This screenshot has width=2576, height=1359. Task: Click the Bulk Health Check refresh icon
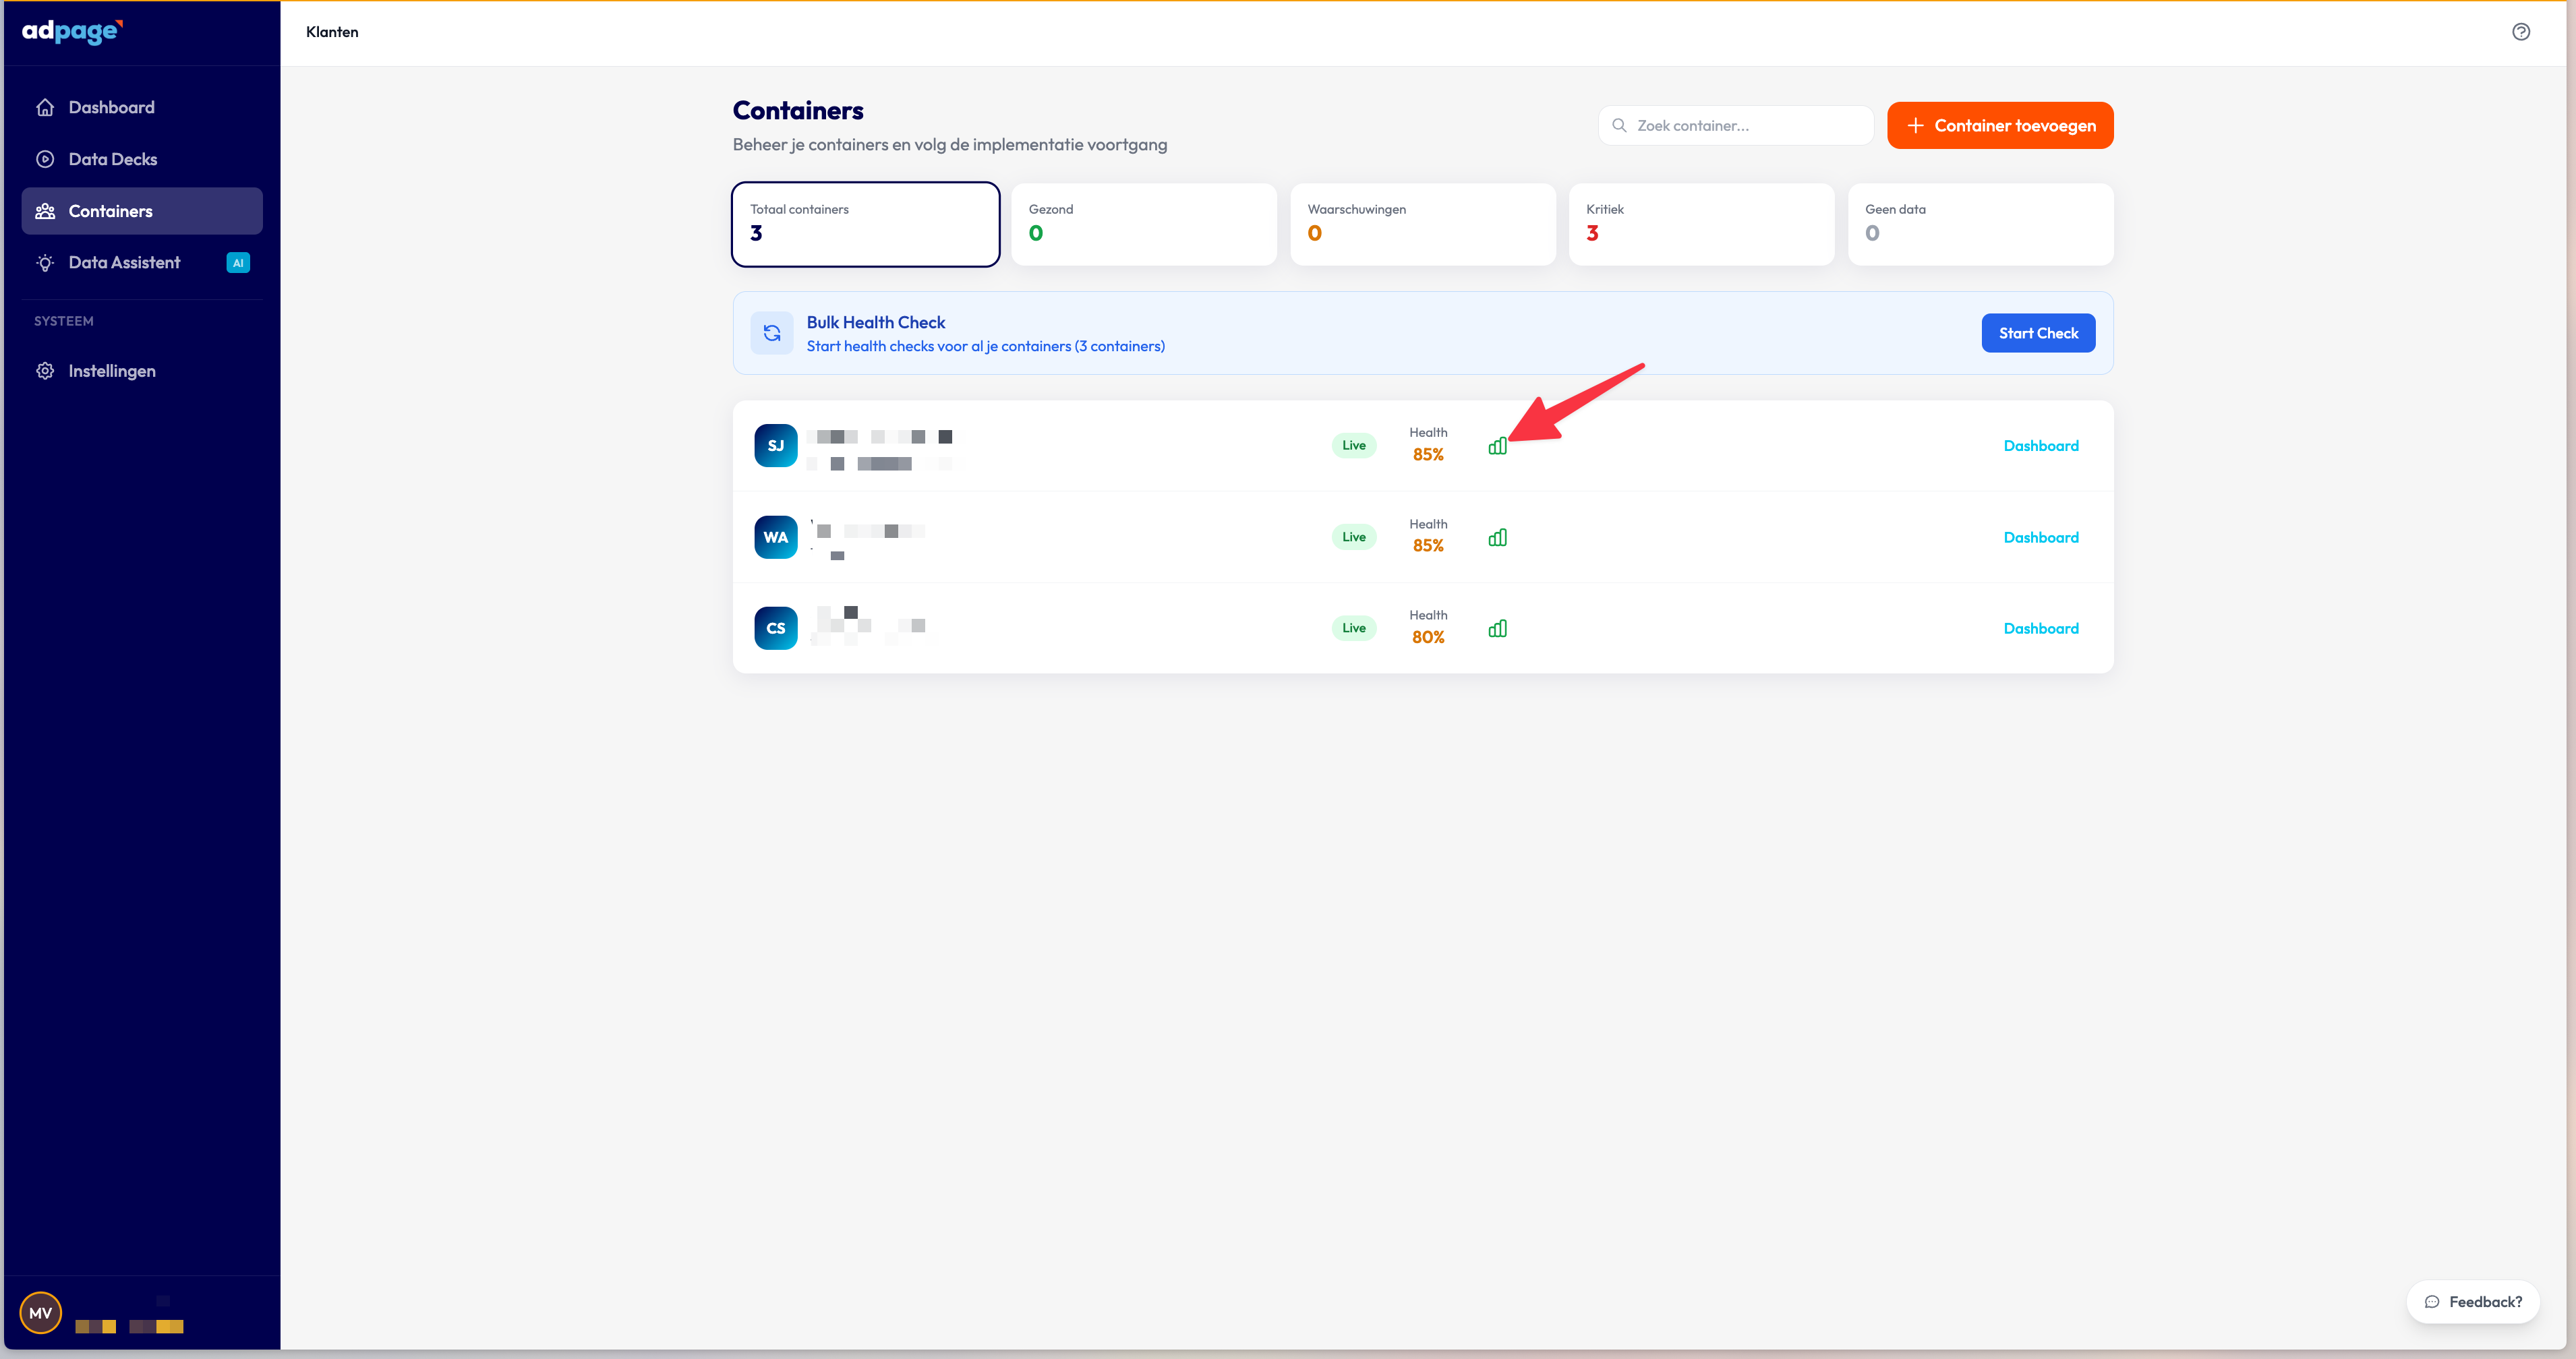[772, 333]
